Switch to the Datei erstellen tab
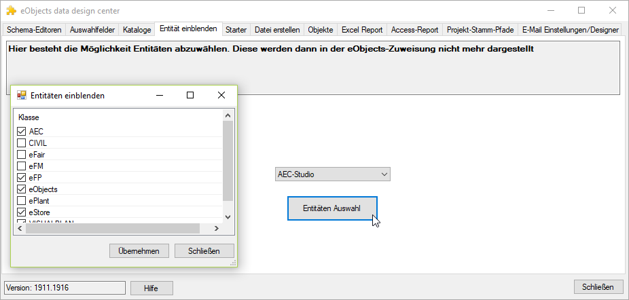Viewport: 629px width, 300px height. click(277, 30)
